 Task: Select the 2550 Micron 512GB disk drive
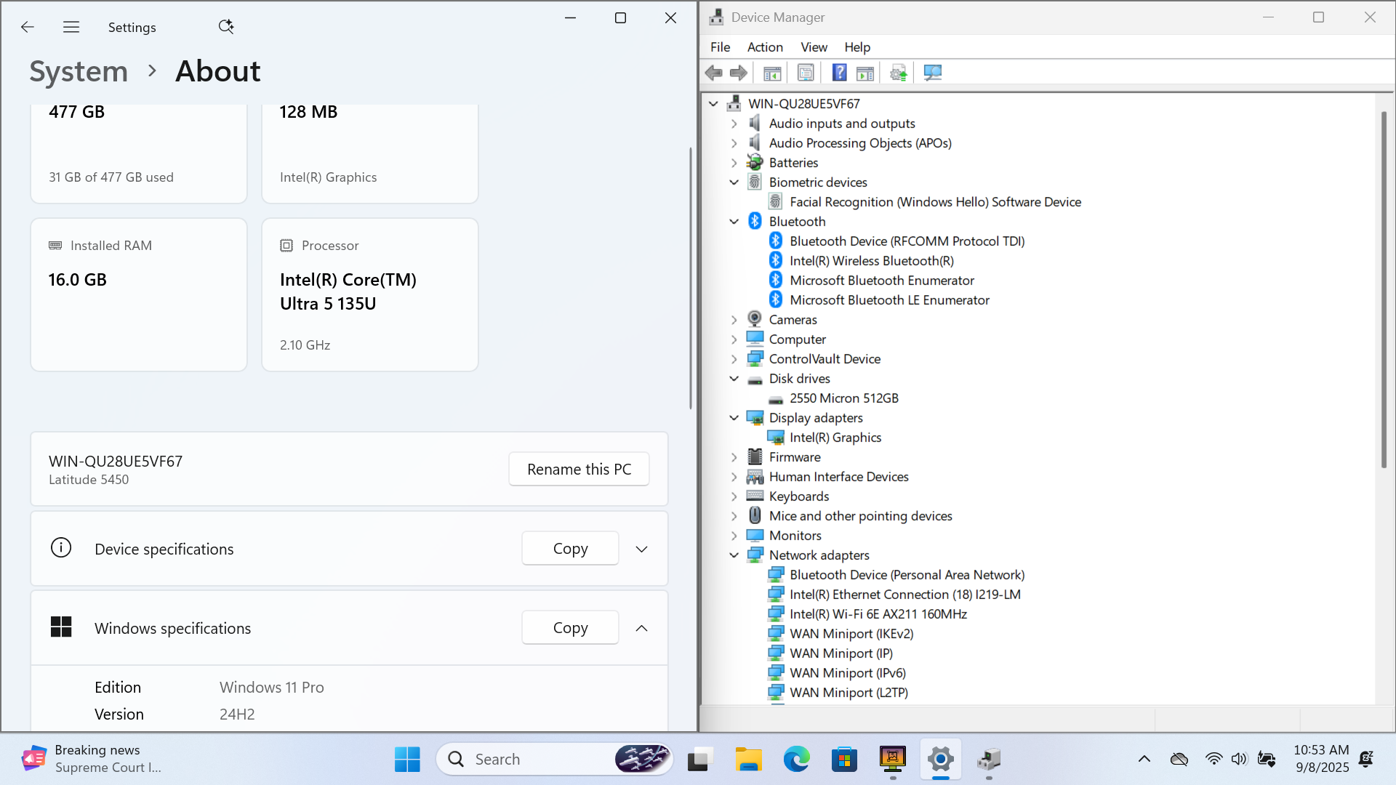[844, 398]
